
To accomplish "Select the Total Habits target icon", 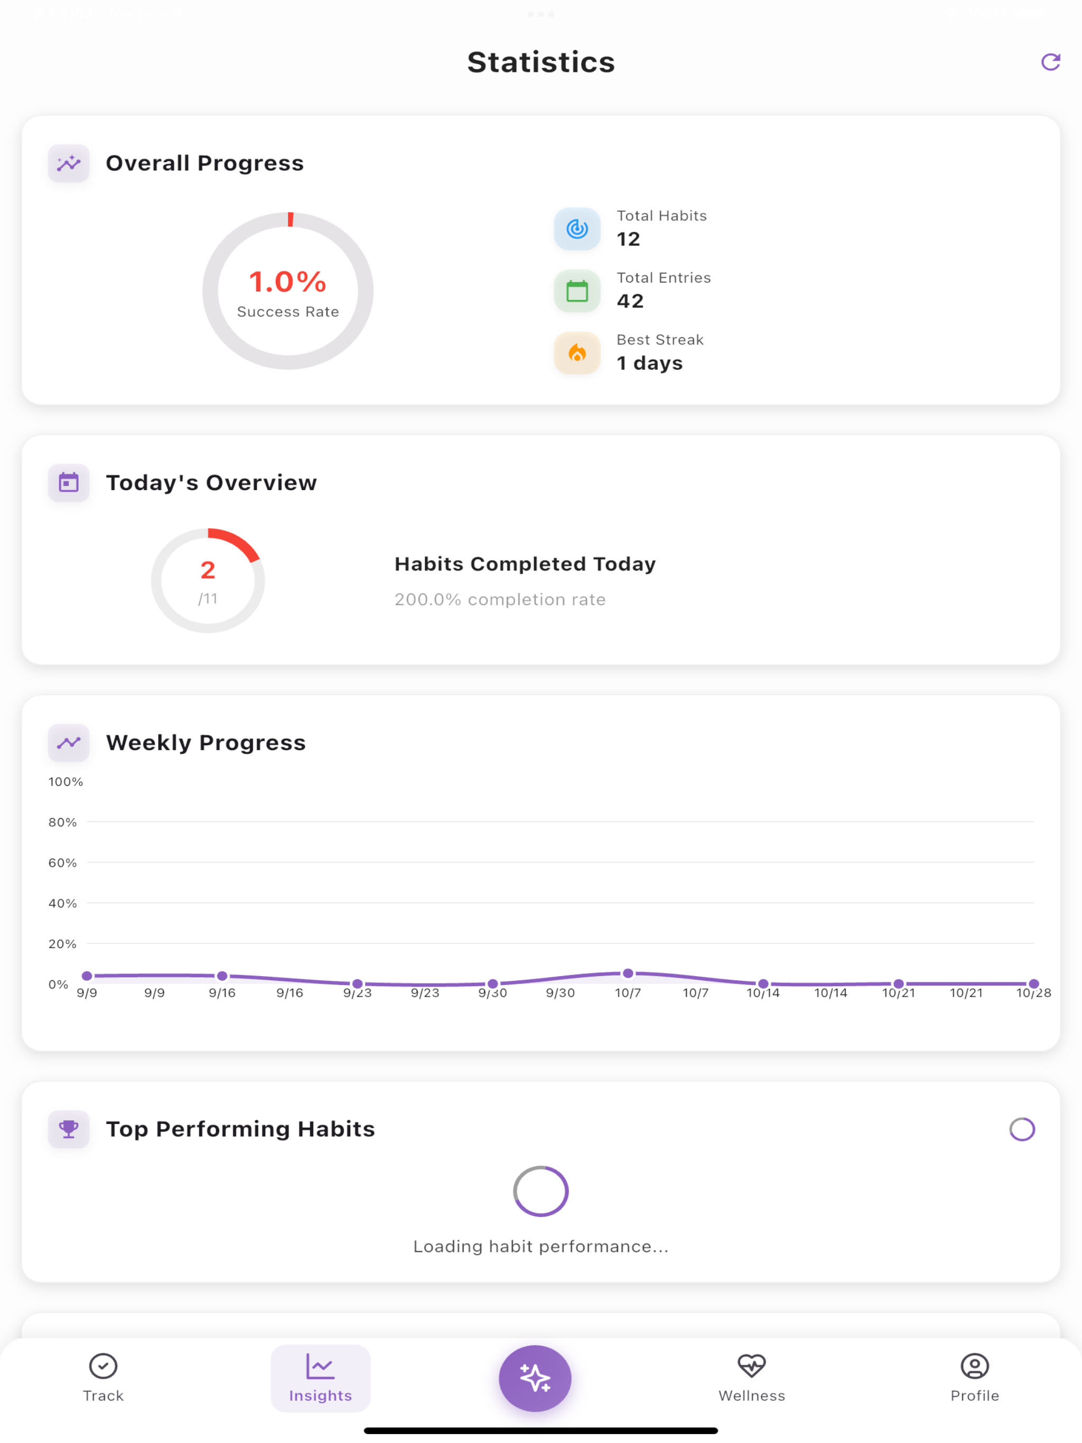I will [x=577, y=229].
